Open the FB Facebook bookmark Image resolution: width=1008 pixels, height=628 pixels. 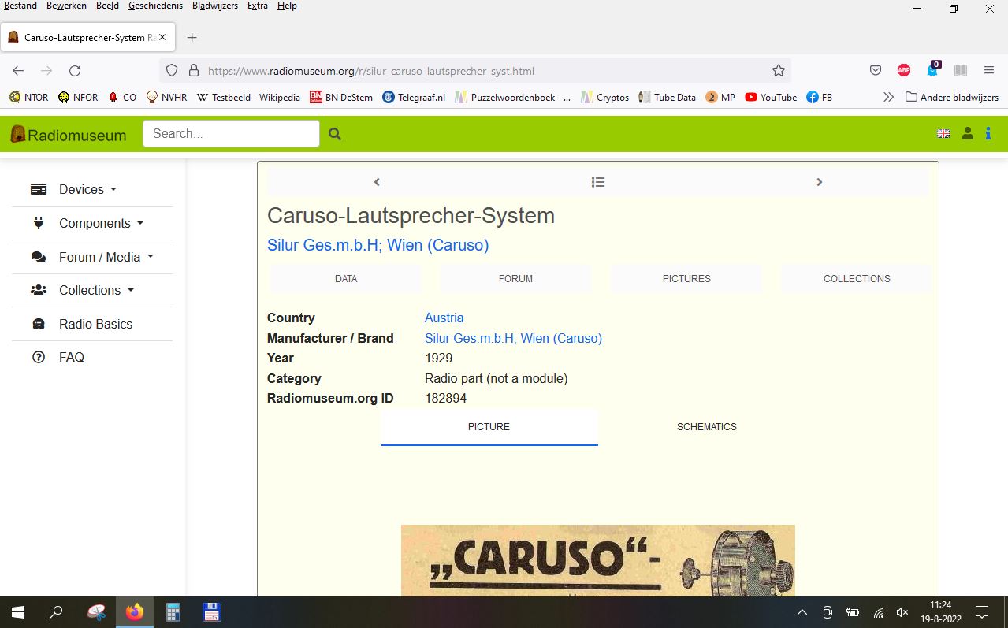[x=820, y=98]
